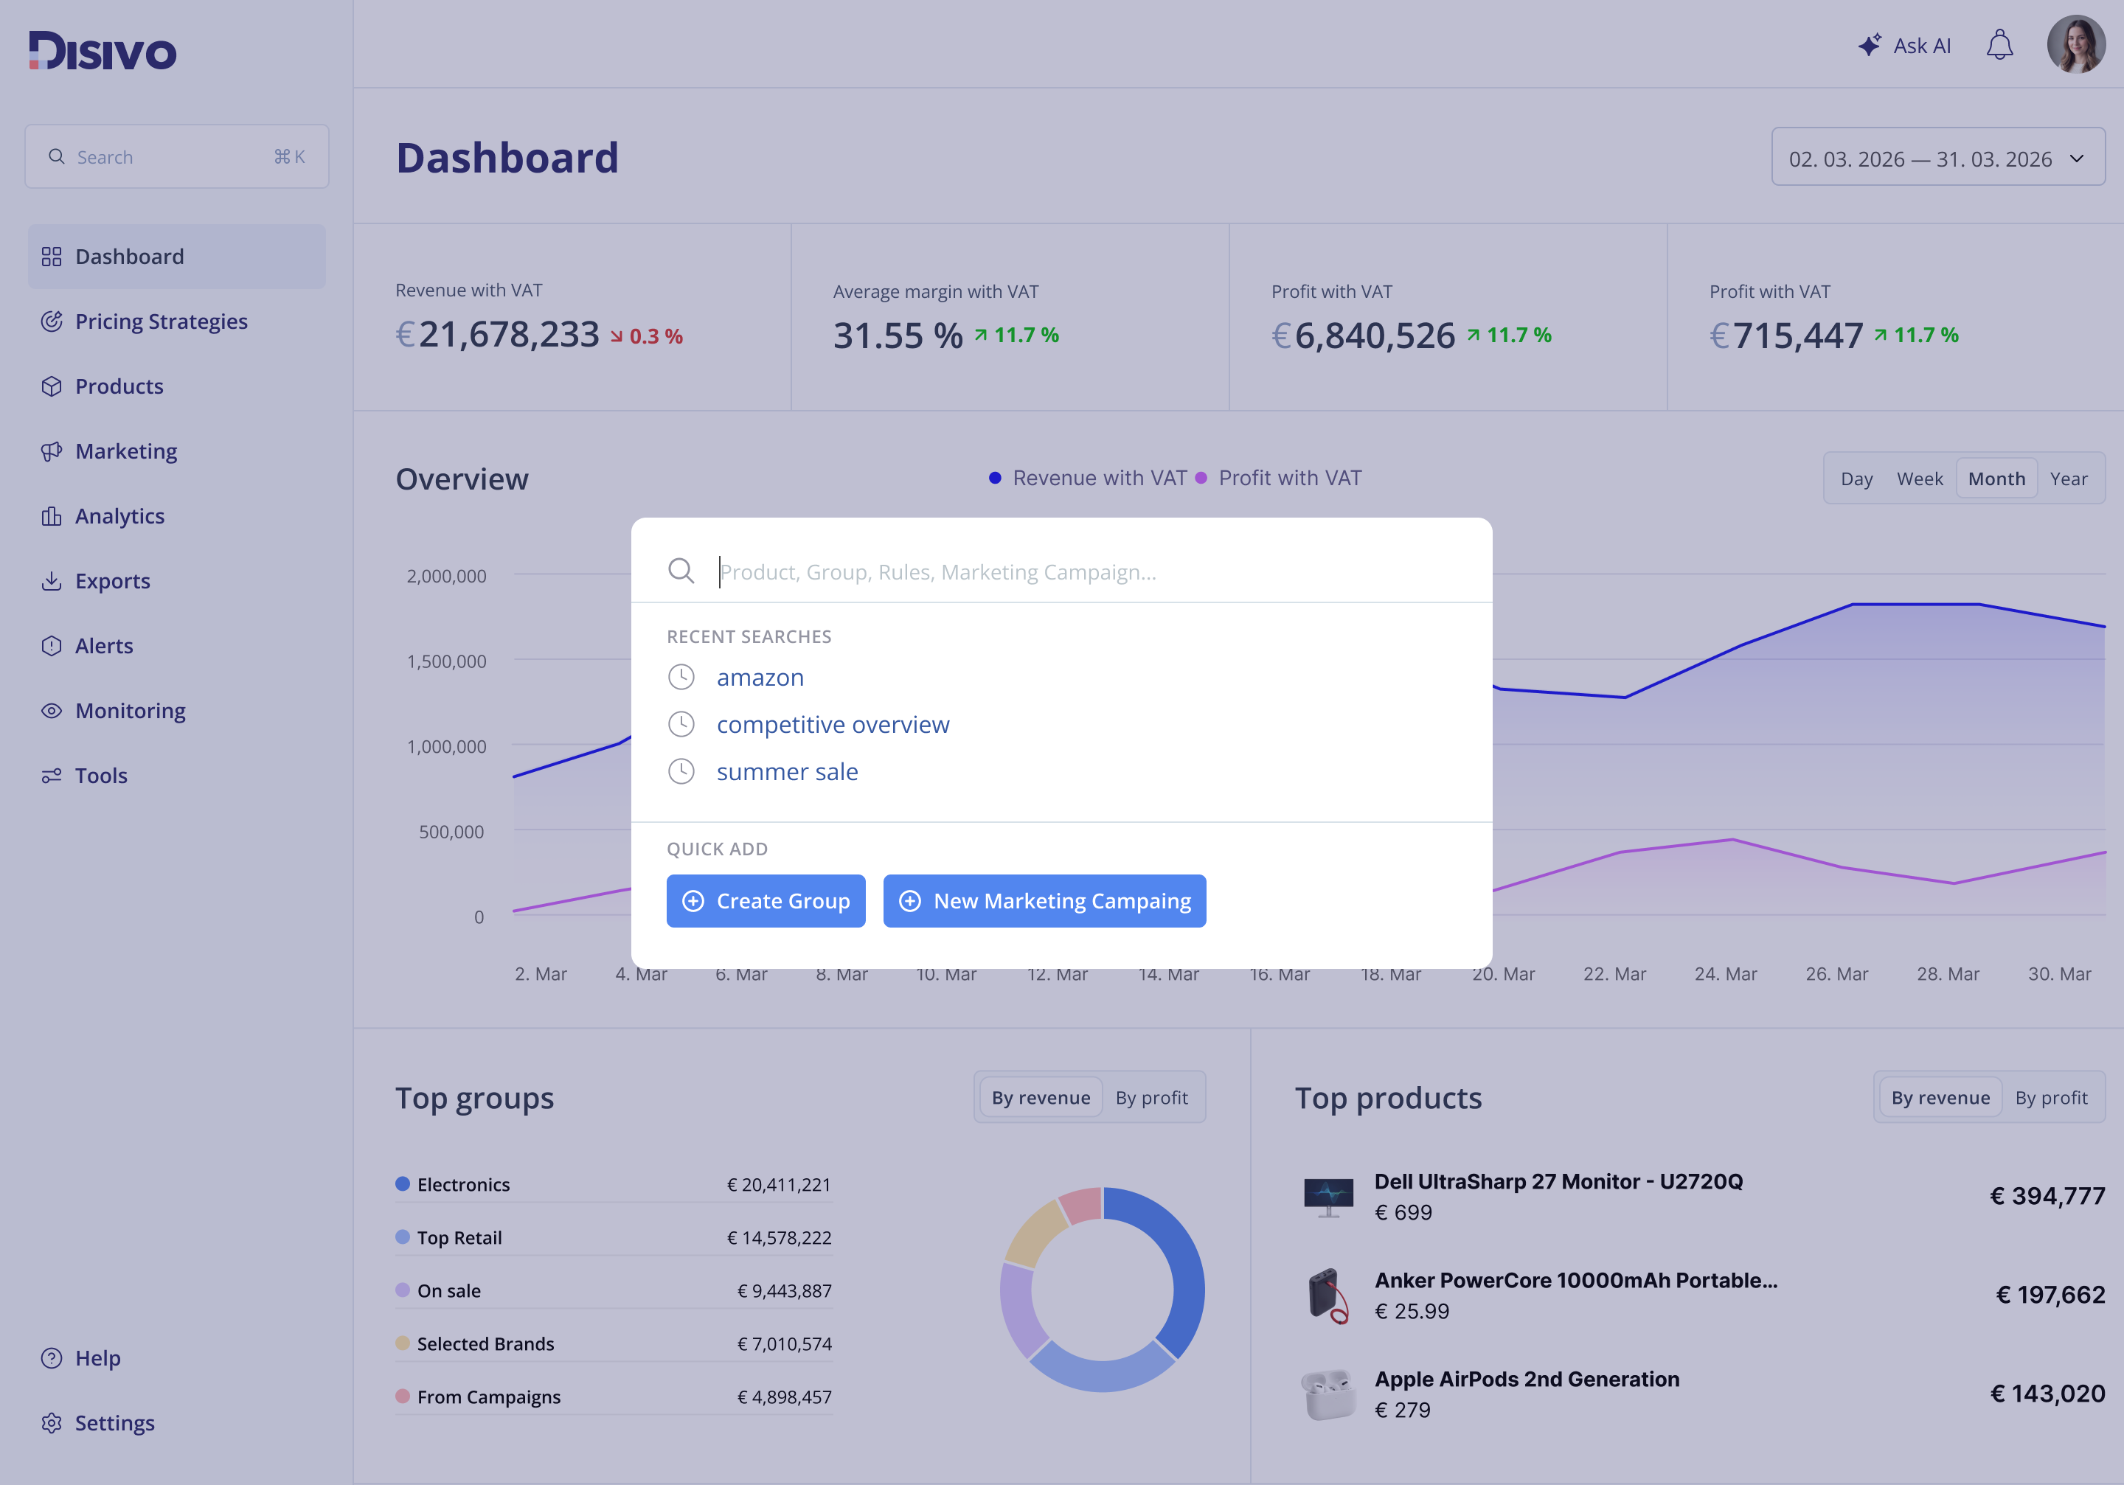Click the donut chart in Top groups
Image resolution: width=2124 pixels, height=1485 pixels.
(1102, 1289)
